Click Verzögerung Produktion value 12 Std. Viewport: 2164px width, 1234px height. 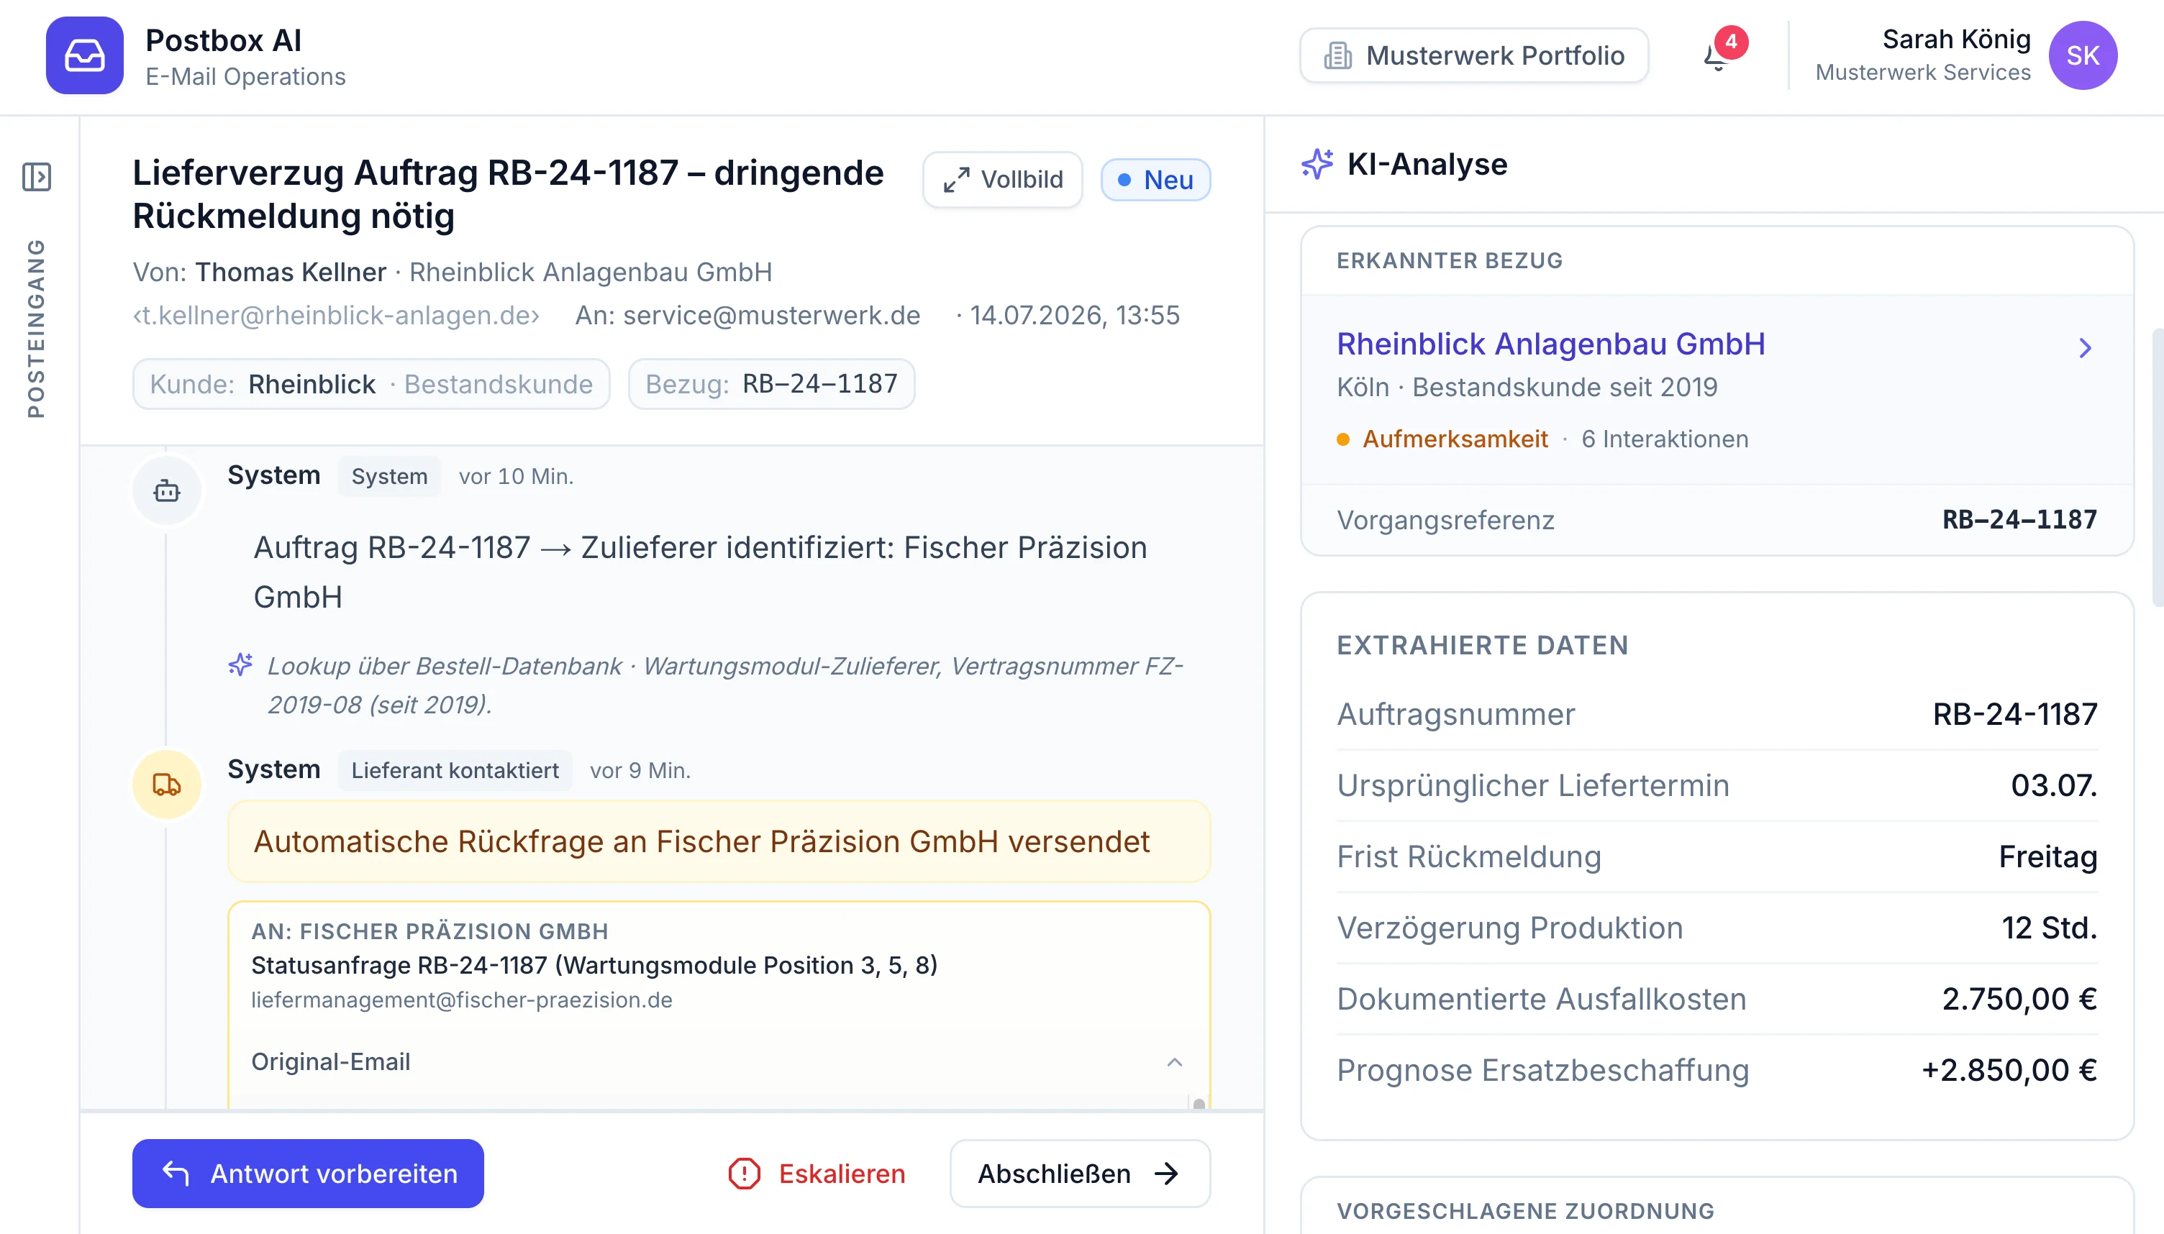point(2050,928)
